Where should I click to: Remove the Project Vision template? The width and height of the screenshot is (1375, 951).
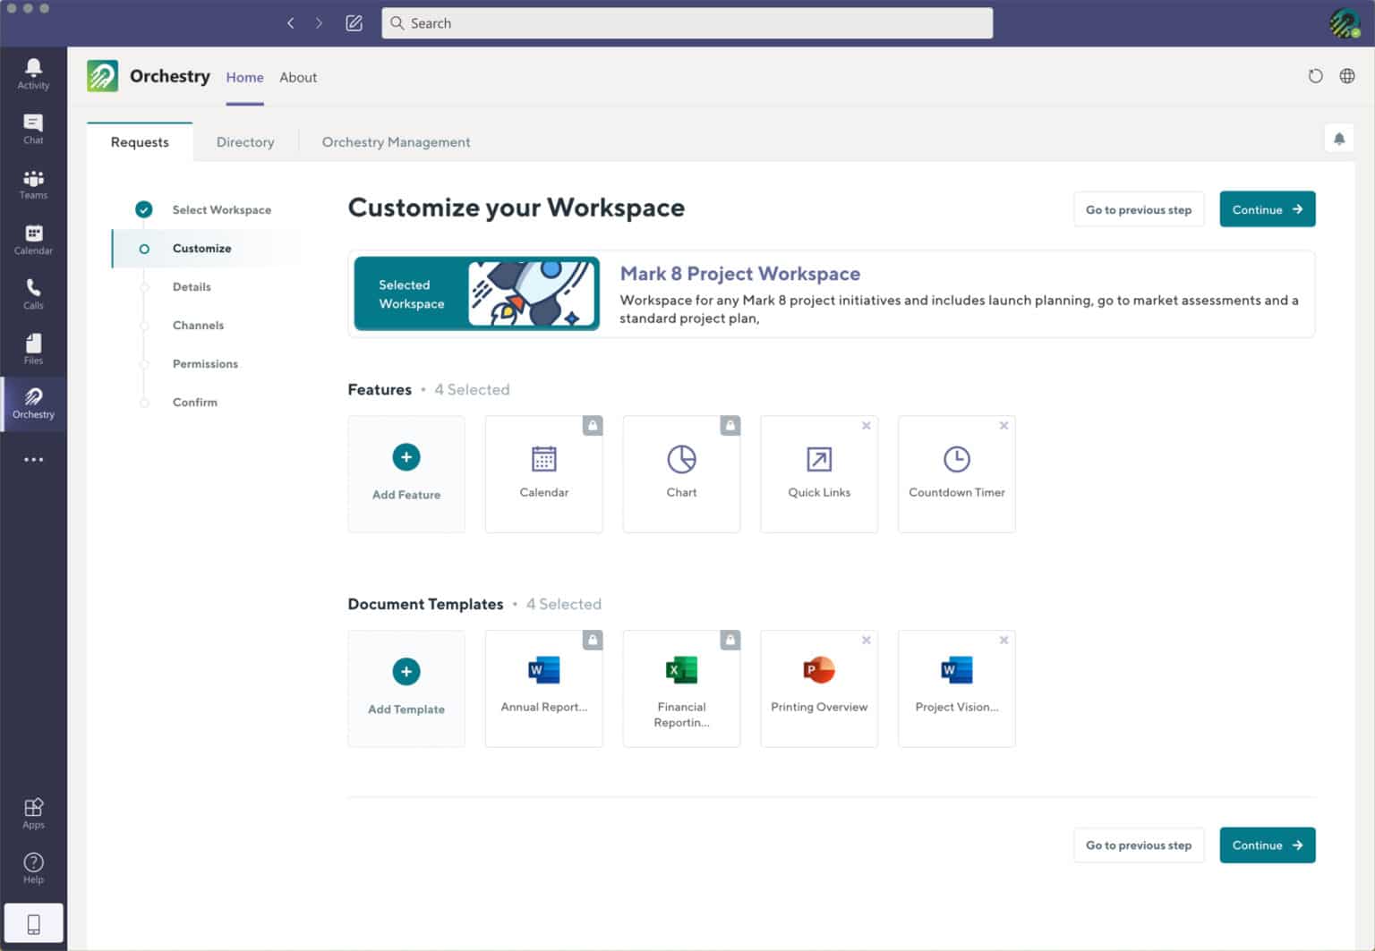[1003, 640]
